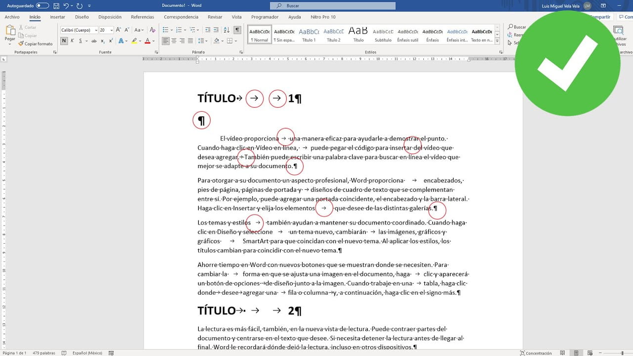Click the sort A-Z icon

click(x=226, y=30)
